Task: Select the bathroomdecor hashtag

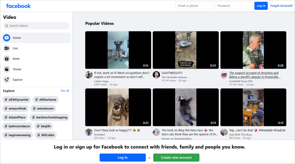Action: point(17,126)
